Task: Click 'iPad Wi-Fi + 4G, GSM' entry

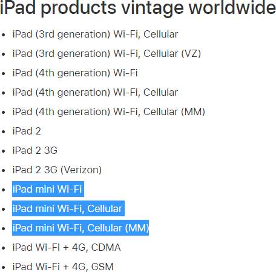Action: (63, 267)
